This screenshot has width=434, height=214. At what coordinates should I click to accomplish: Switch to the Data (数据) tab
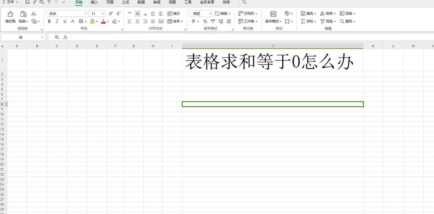point(141,2)
